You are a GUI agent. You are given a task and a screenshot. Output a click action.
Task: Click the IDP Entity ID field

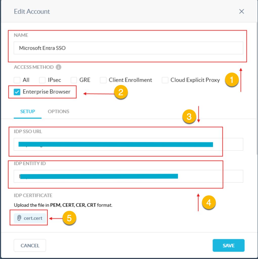[x=128, y=176]
